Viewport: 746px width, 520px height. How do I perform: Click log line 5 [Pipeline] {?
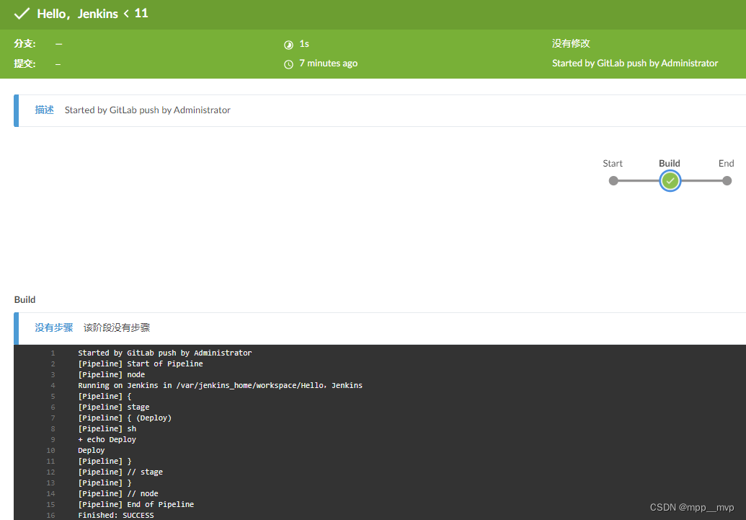coord(105,396)
